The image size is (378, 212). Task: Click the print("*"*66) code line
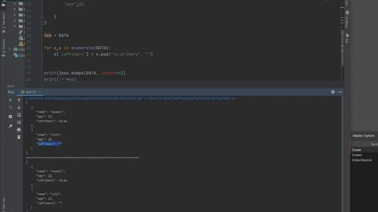point(60,79)
